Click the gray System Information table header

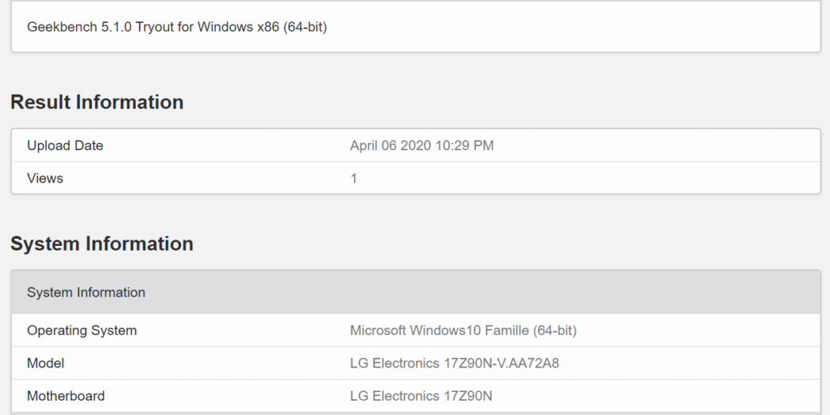[86, 292]
